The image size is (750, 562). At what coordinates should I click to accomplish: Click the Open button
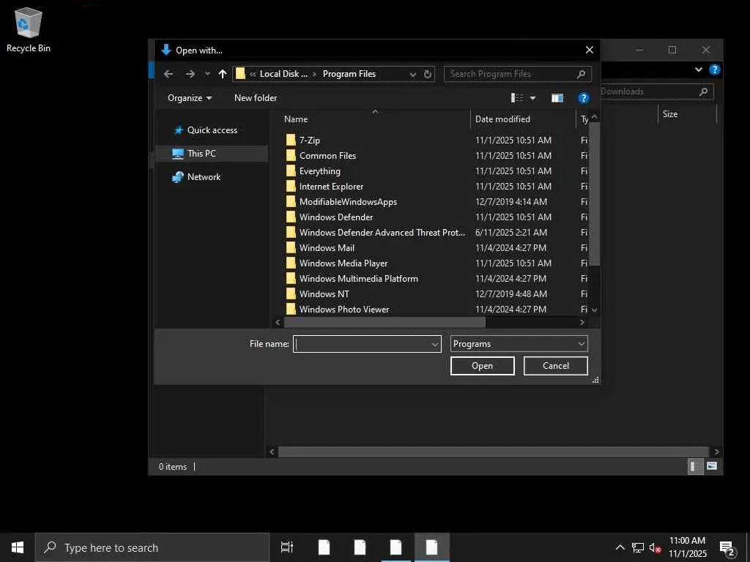pyautogui.click(x=482, y=366)
